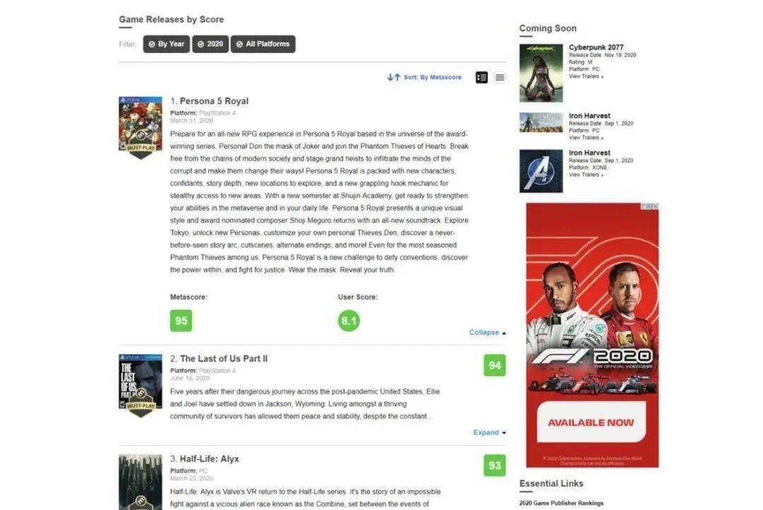Viewport: 763px width, 510px height.
Task: Click the sort arrows icon by Metascore
Action: (394, 77)
